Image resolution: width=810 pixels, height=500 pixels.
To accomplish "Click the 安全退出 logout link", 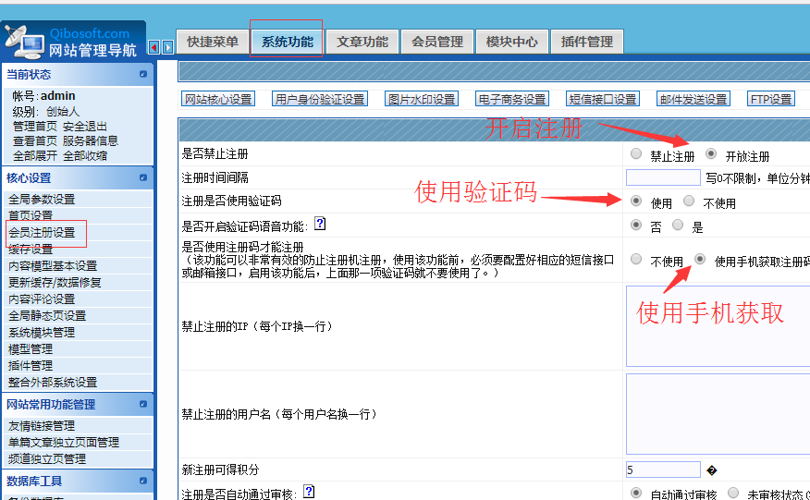I will 85,126.
